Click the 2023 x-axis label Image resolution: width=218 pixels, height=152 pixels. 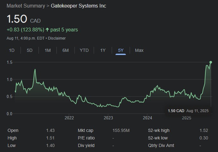pos(108,118)
